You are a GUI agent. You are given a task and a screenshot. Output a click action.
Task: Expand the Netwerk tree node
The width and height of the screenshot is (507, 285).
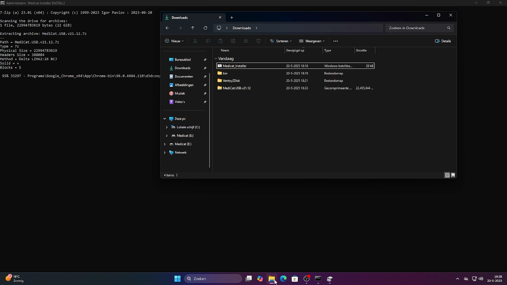coord(164,152)
